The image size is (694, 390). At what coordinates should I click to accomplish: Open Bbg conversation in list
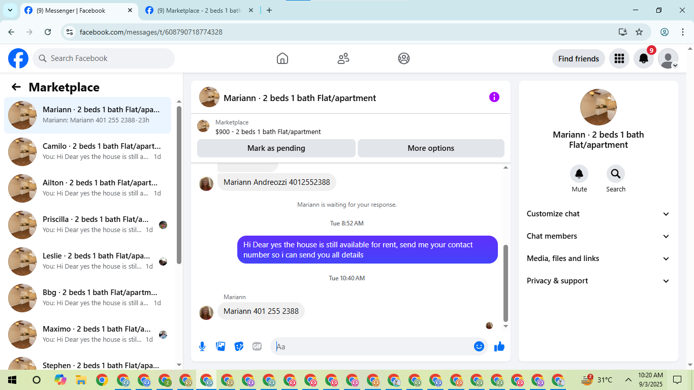[x=88, y=298]
